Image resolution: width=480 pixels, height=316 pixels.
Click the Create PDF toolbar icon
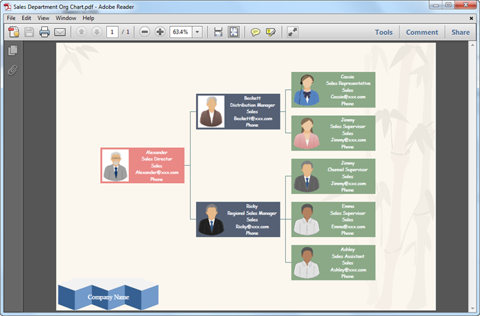click(x=14, y=32)
